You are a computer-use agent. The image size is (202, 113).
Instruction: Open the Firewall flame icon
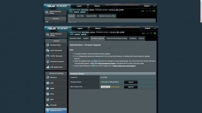point(48,105)
